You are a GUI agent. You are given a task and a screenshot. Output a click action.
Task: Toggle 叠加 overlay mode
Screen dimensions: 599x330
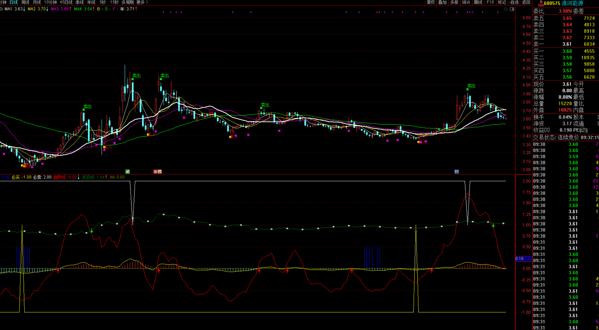442,2
